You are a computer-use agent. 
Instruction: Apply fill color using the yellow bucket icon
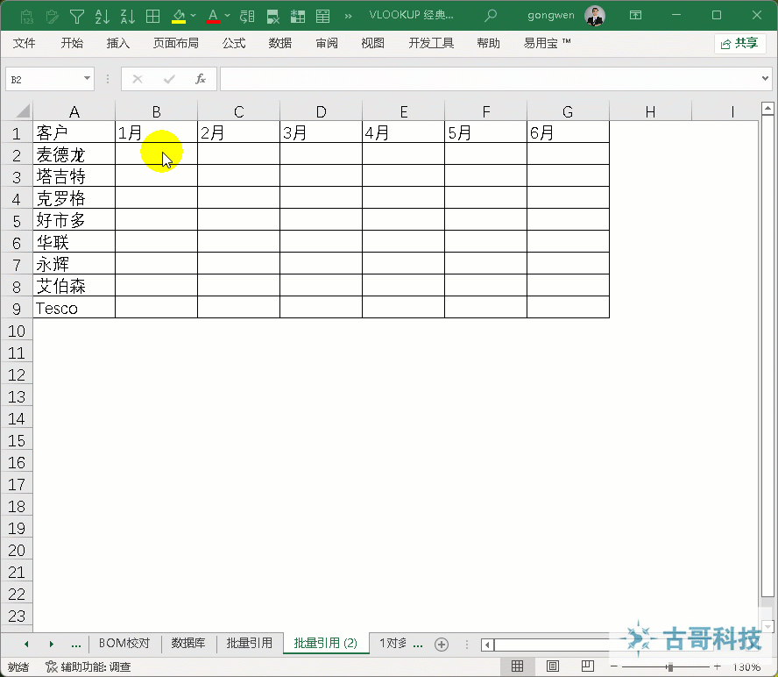coord(180,15)
